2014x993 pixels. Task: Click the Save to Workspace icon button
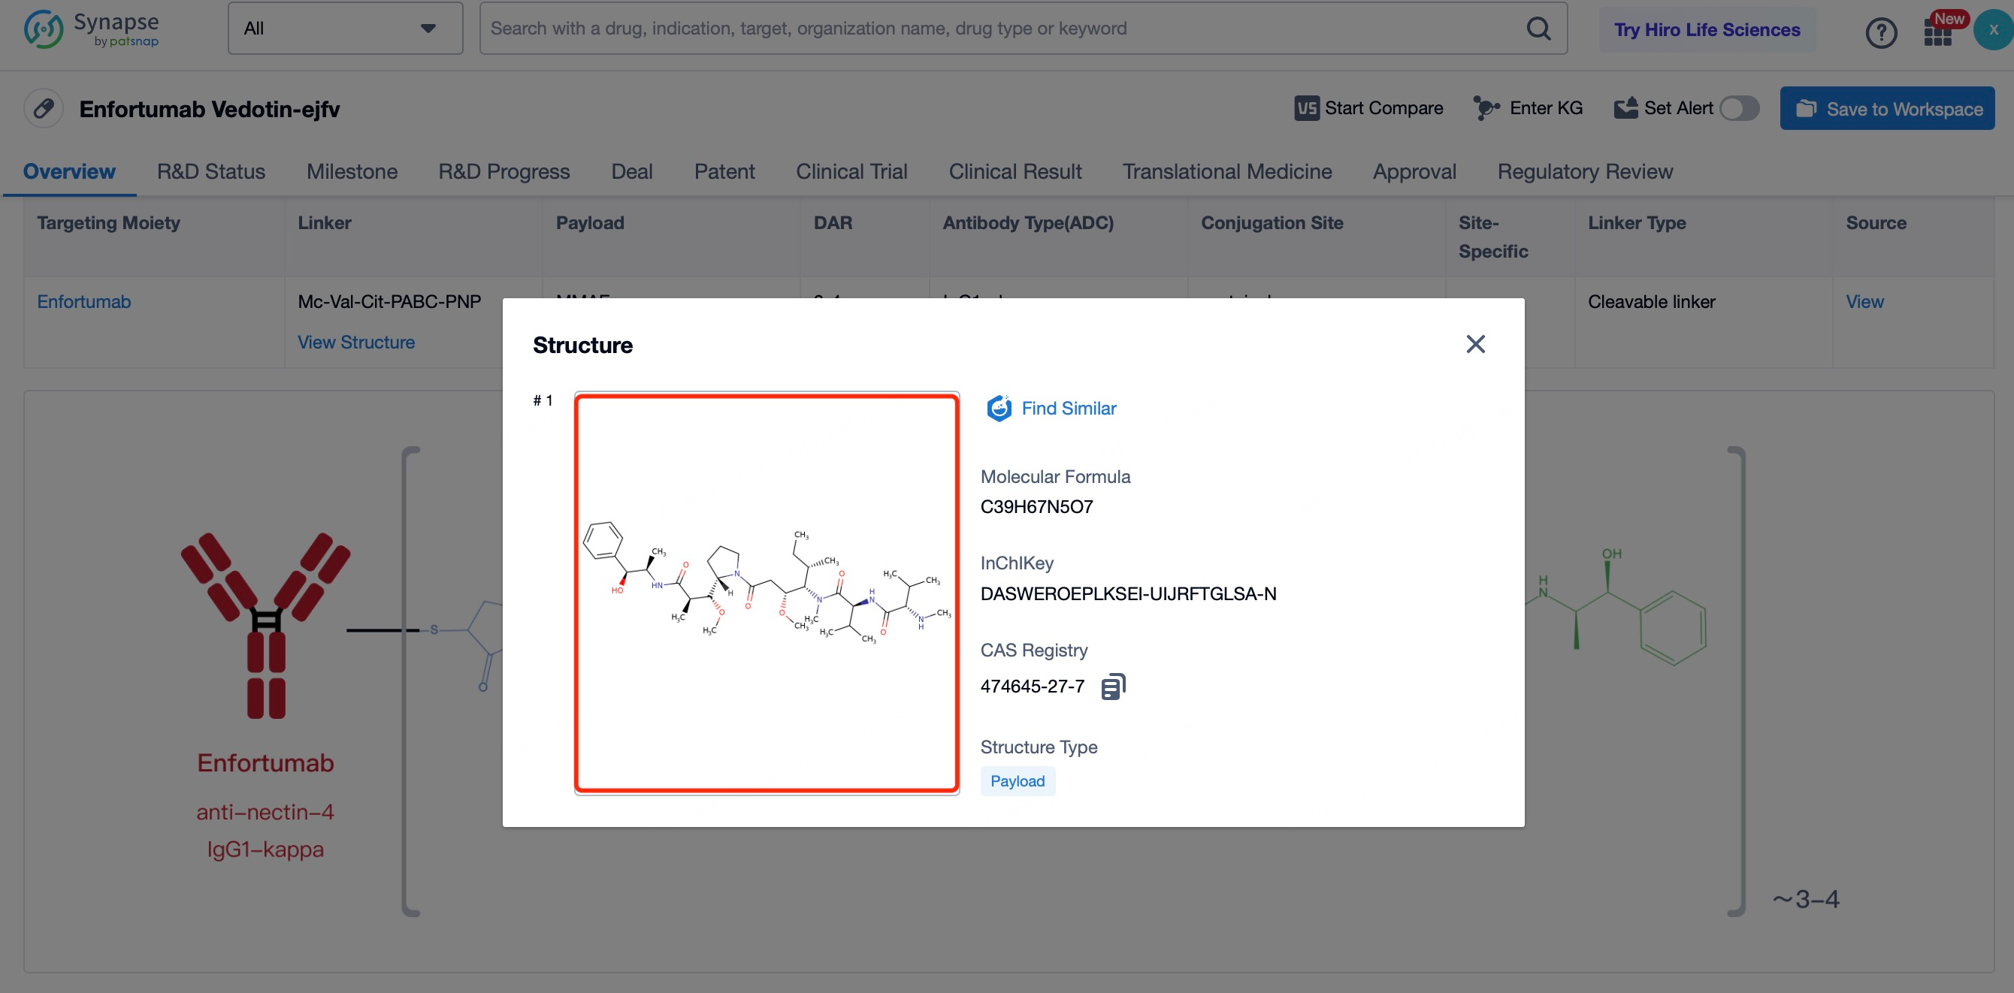(1807, 109)
